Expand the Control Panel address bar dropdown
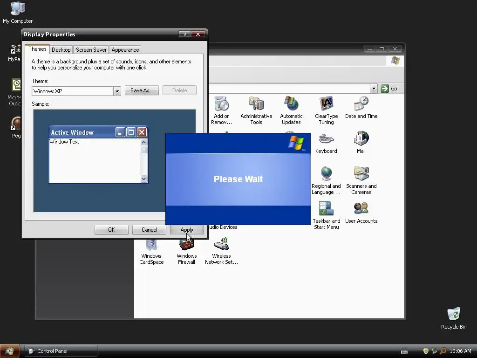 374,89
